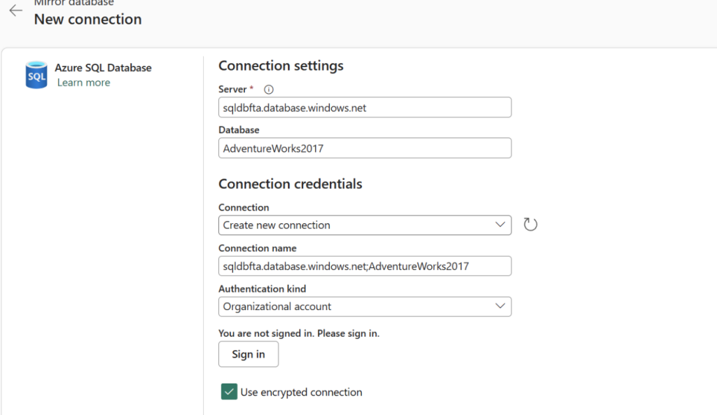Refresh the connection list
This screenshot has width=717, height=415.
530,225
